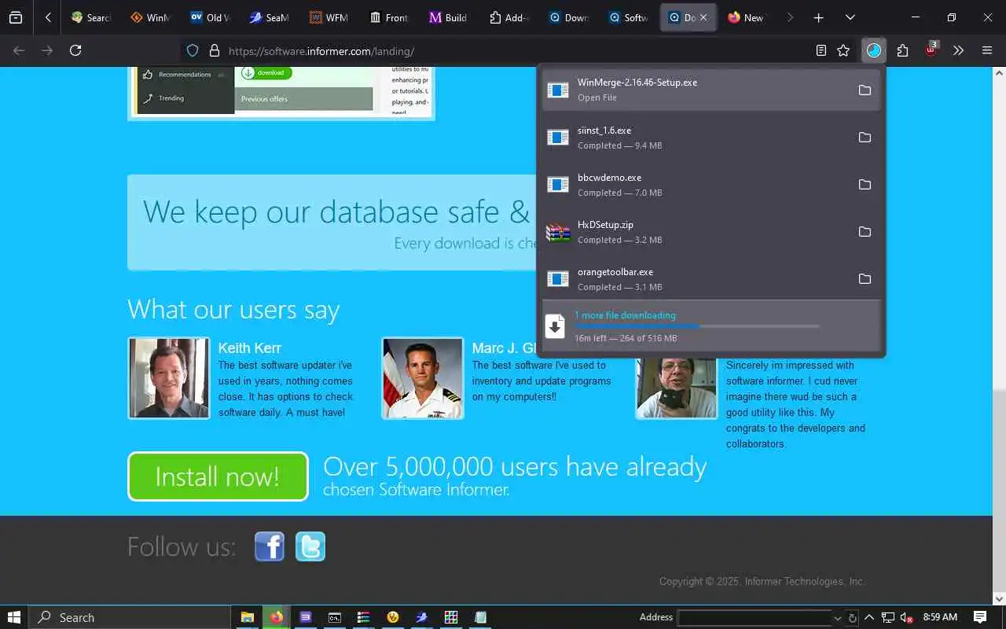Open the Facebook follow icon
The image size is (1006, 629).
(x=270, y=546)
